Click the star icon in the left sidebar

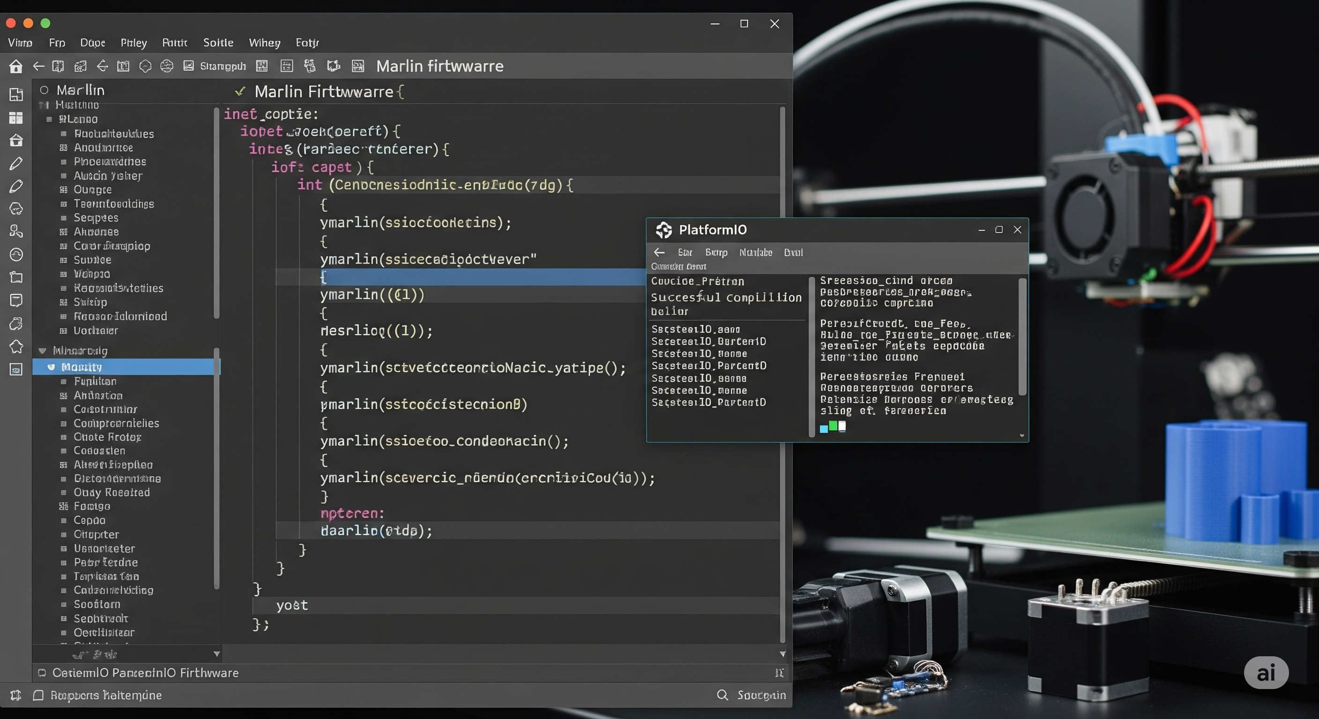[16, 346]
